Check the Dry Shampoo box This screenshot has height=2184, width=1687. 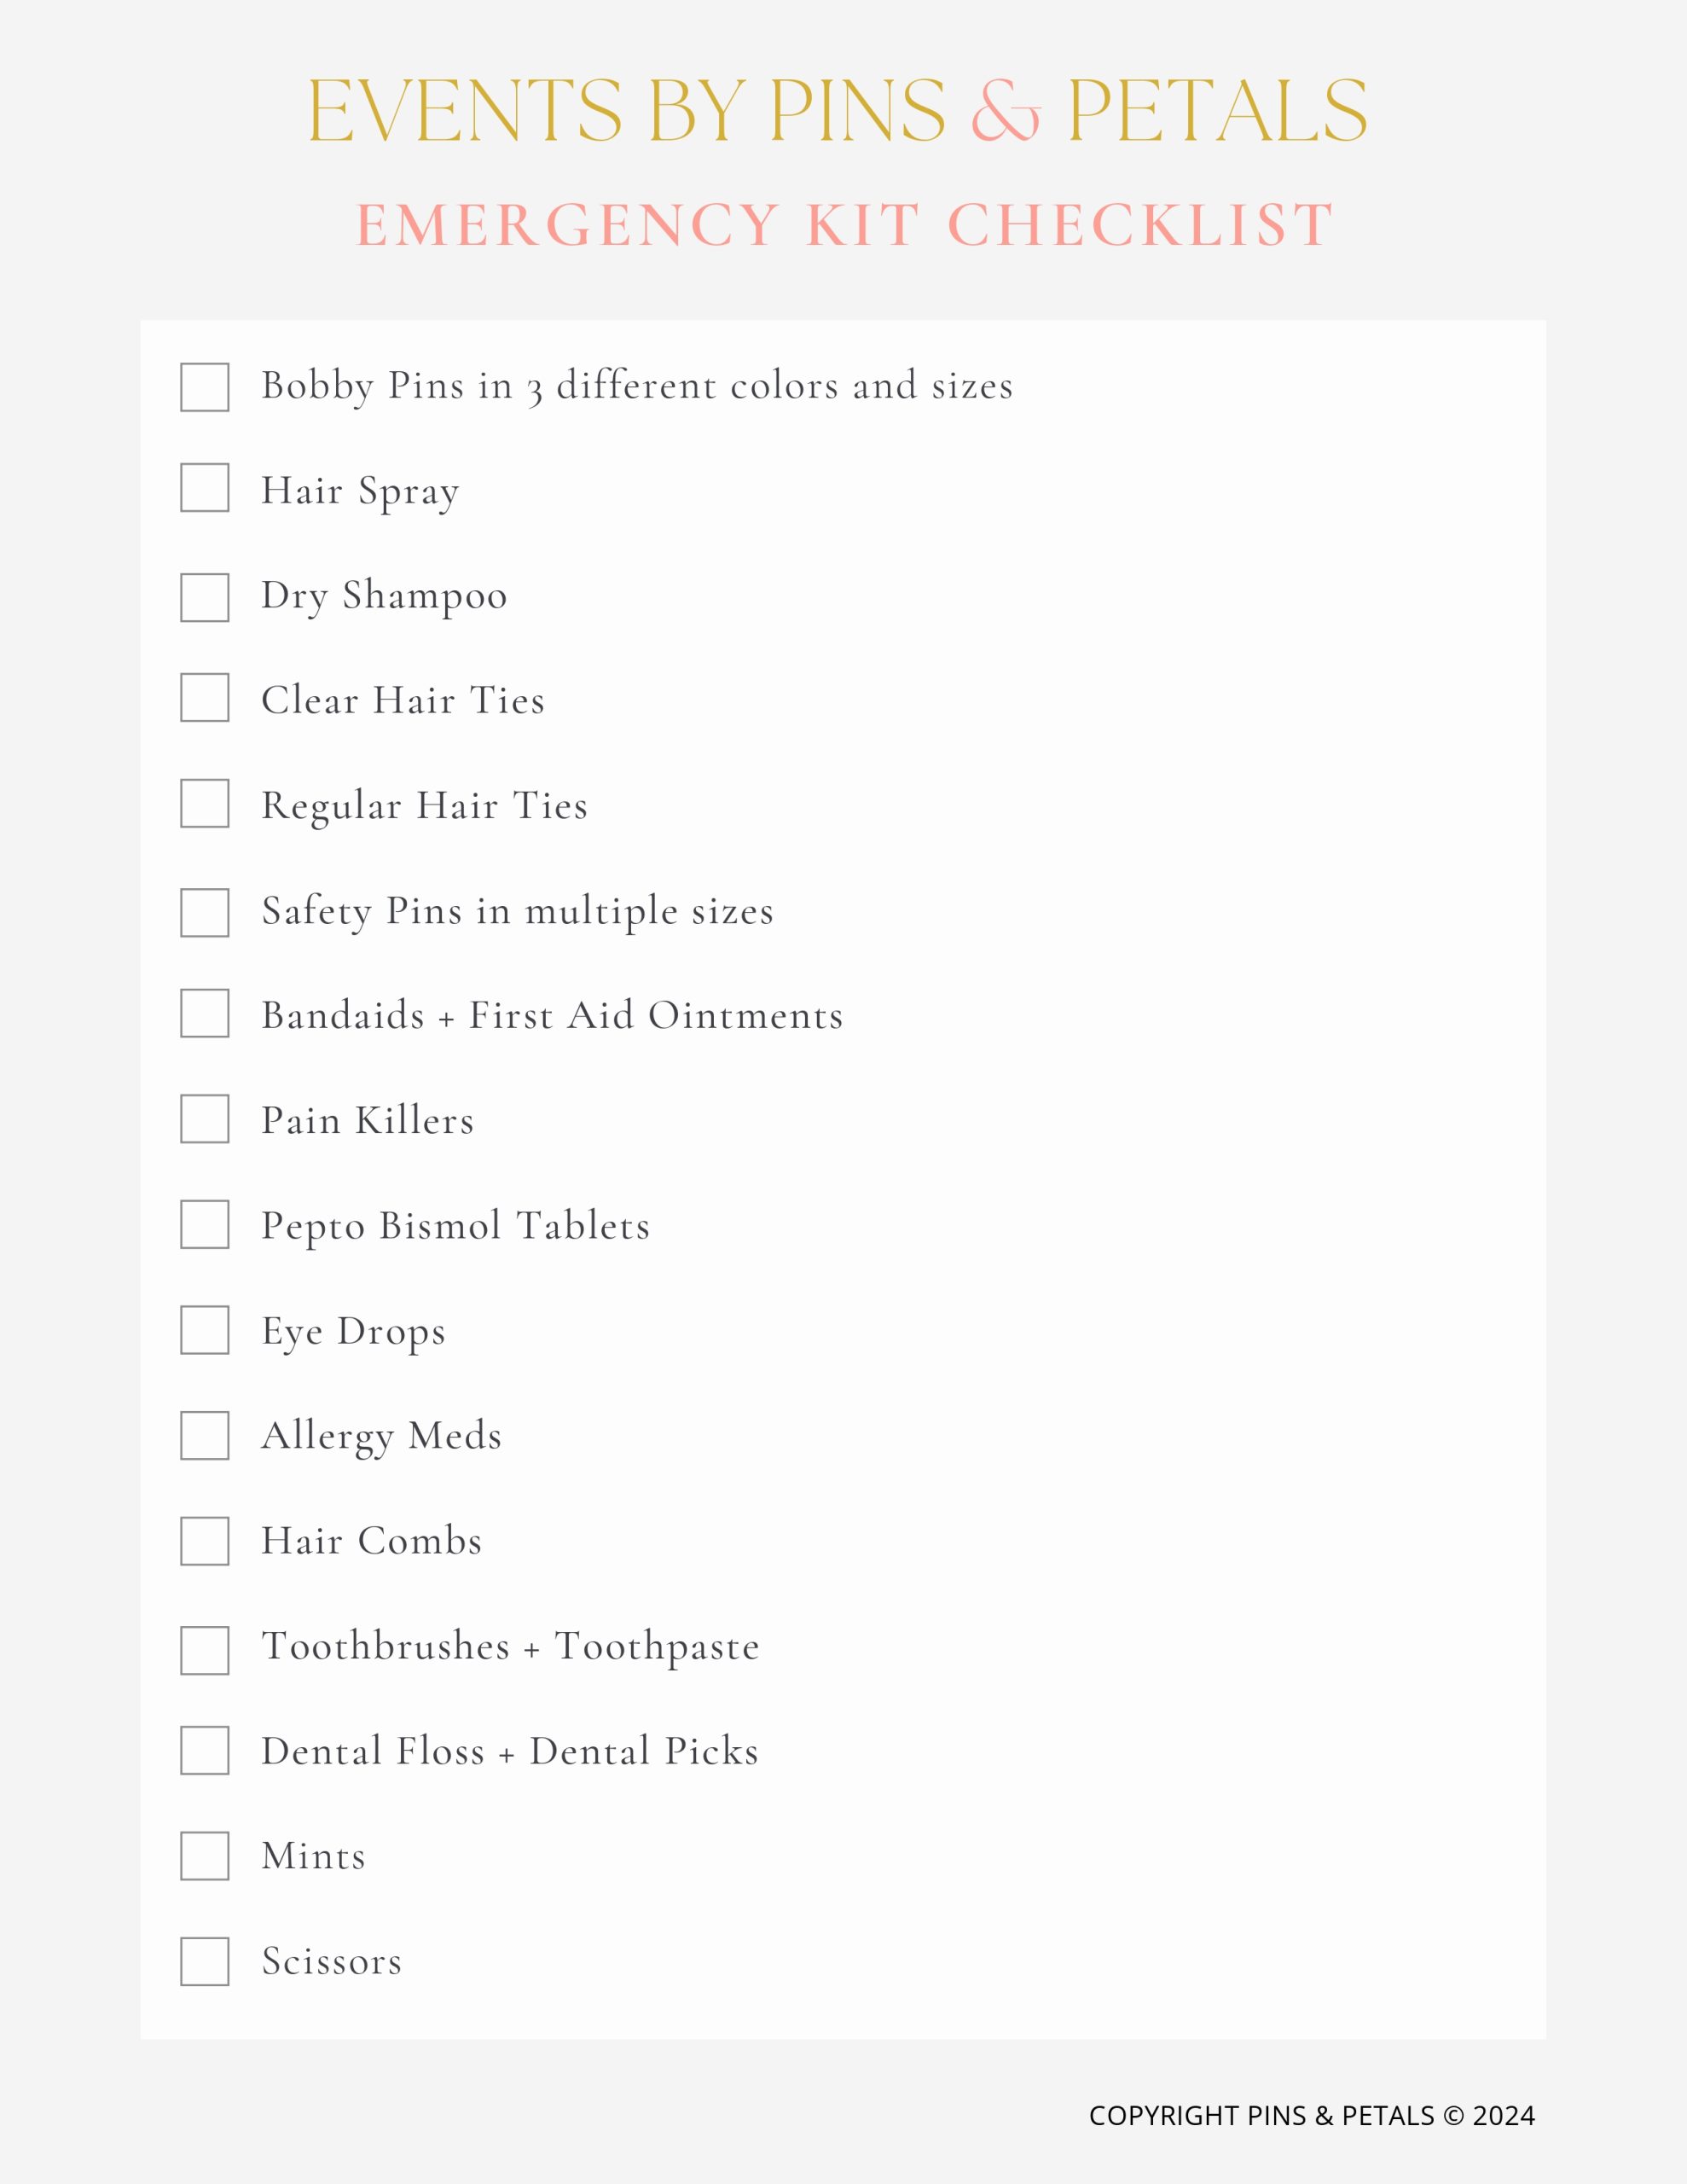pos(204,597)
